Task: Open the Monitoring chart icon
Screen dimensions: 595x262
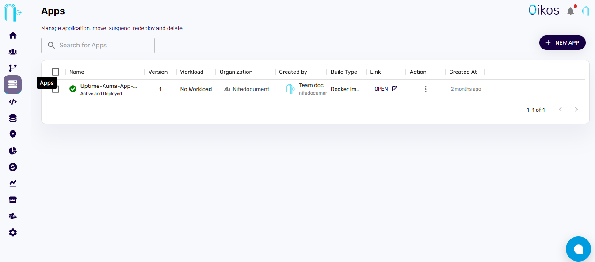Action: tap(12, 183)
